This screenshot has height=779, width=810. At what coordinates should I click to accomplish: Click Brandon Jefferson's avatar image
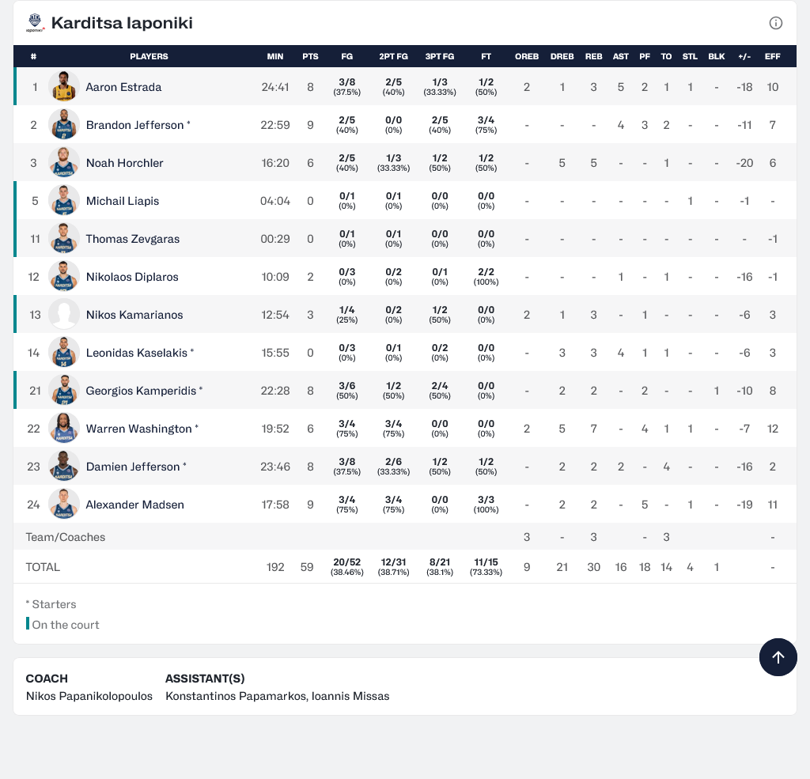64,125
